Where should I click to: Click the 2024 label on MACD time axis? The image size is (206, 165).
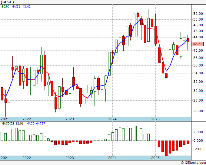[112, 158]
